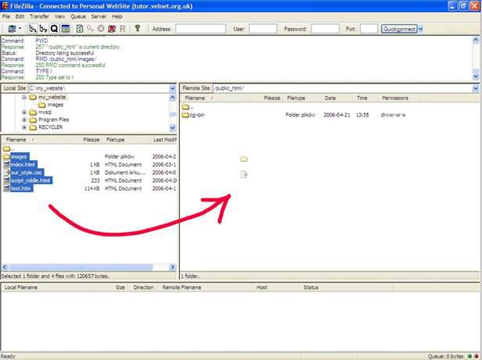Image resolution: width=482 pixels, height=360 pixels.
Task: Click message log scroll down arrow
Action: coord(476,76)
